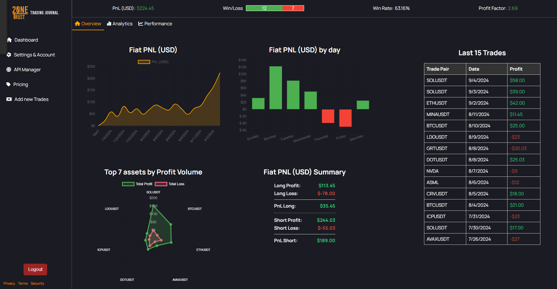
Task: Click the NVDA trade row
Action: click(482, 171)
